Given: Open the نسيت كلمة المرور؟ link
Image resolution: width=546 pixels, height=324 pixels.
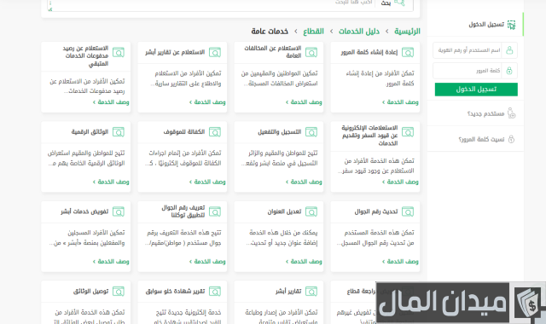Looking at the screenshot, I should coord(481,140).
